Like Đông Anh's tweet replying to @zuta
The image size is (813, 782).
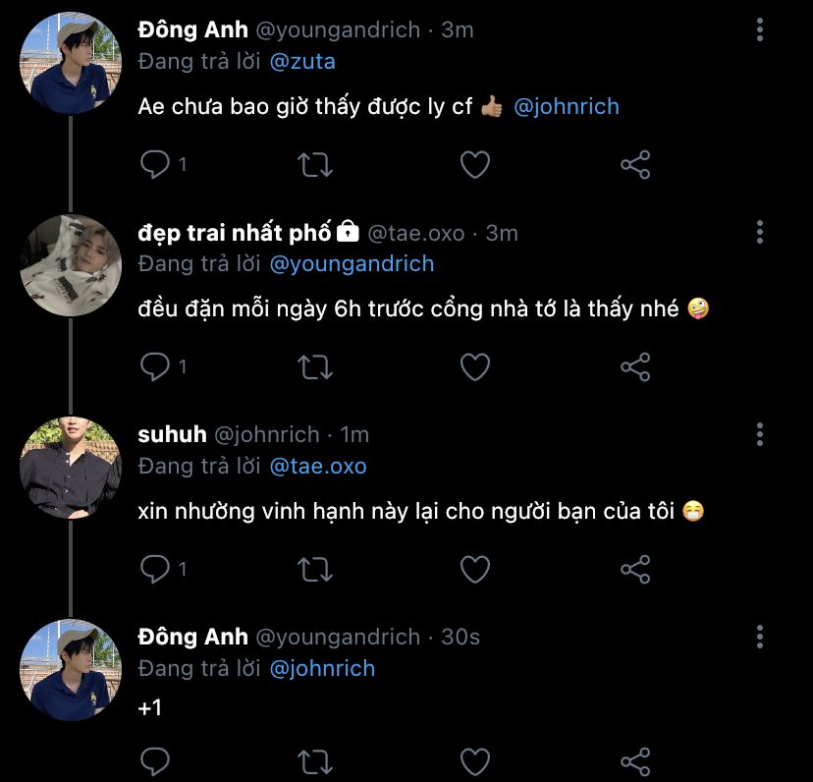[475, 164]
